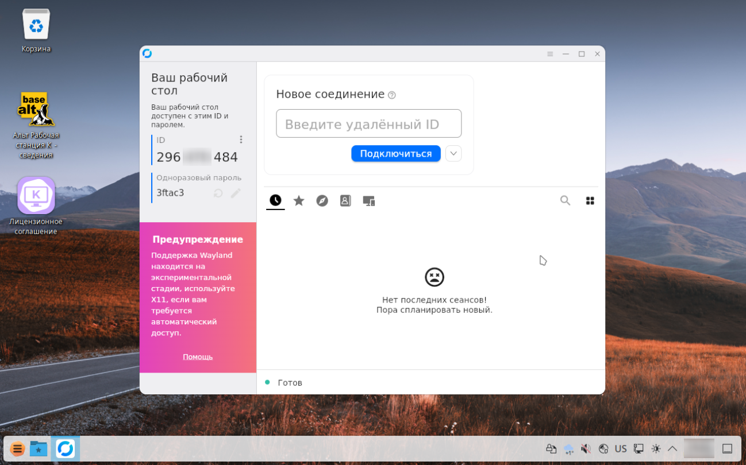This screenshot has height=465, width=746.
Task: Open the address book
Action: (x=345, y=200)
